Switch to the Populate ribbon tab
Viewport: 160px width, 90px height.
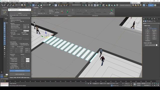coord(36,7)
